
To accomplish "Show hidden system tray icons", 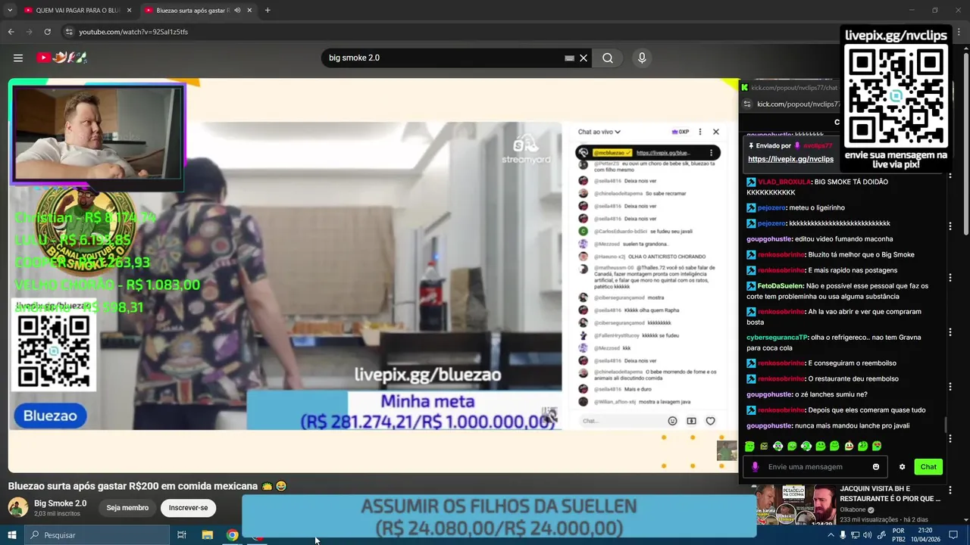I will coord(831,535).
